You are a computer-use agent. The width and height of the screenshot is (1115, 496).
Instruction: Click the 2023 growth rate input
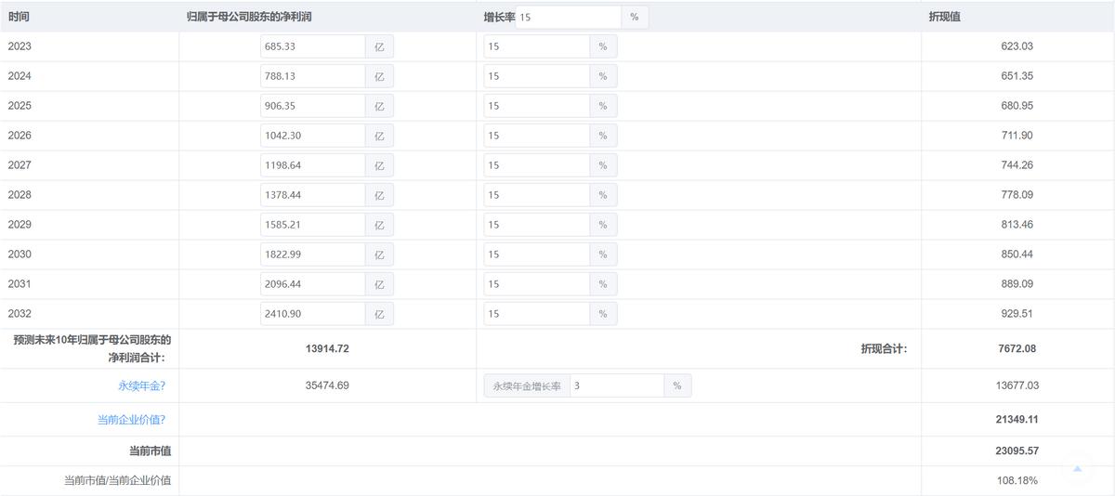(x=536, y=46)
